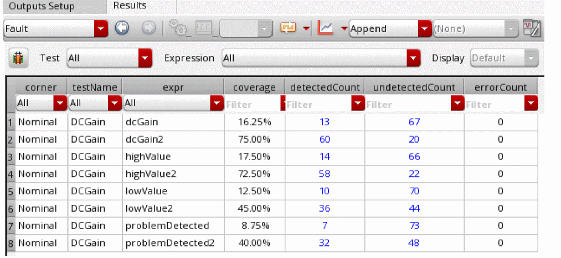Click the detectedCount Filter field
The height and width of the screenshot is (258, 561).
[318, 105]
